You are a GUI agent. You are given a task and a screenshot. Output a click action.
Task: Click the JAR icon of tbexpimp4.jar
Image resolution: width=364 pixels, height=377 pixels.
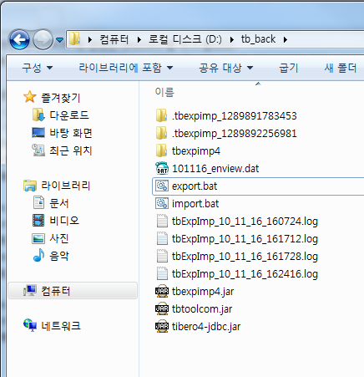pos(162,291)
